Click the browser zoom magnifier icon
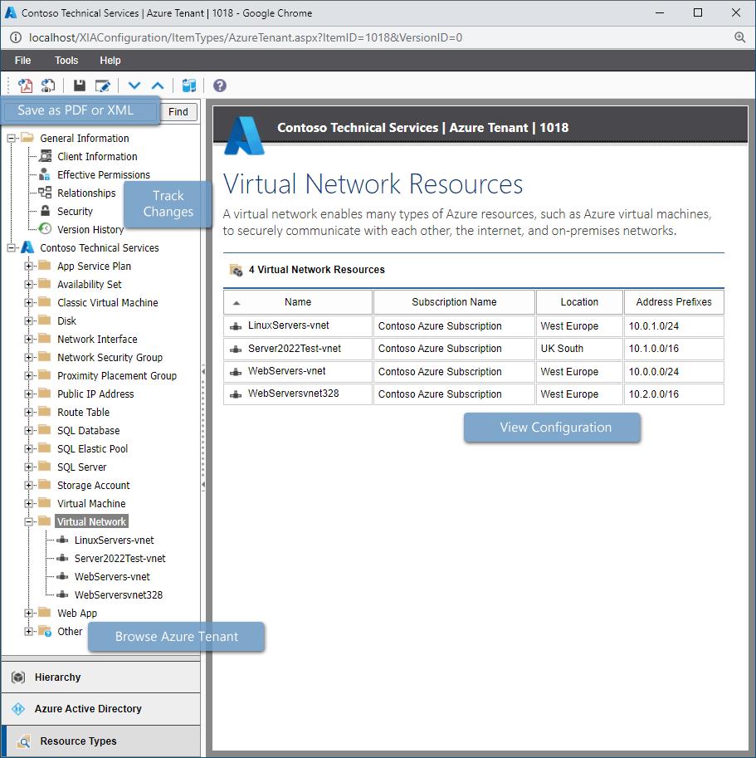756x758 pixels. 739,37
